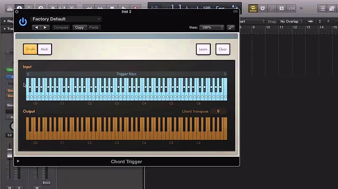Solo the first channel strip
This screenshot has width=338, height=189.
[19, 188]
